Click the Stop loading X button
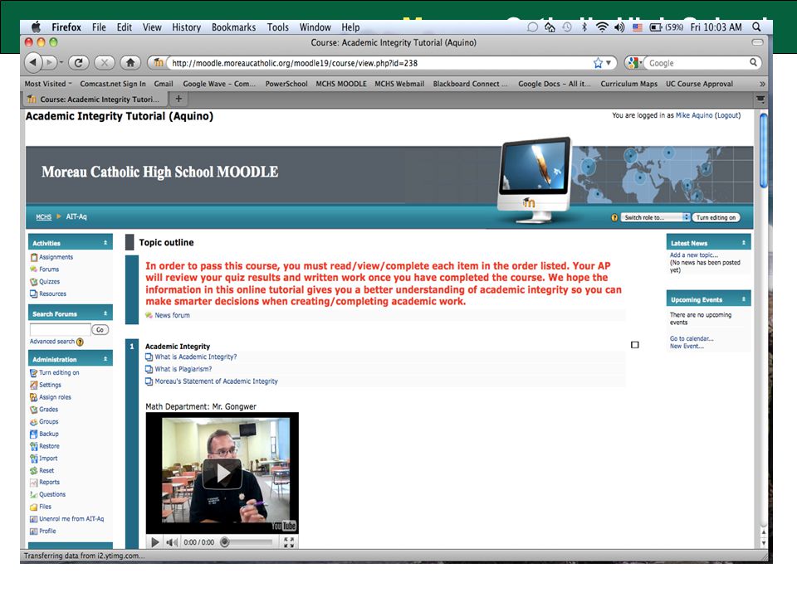Viewport: 797px width, 597px height. click(x=105, y=62)
